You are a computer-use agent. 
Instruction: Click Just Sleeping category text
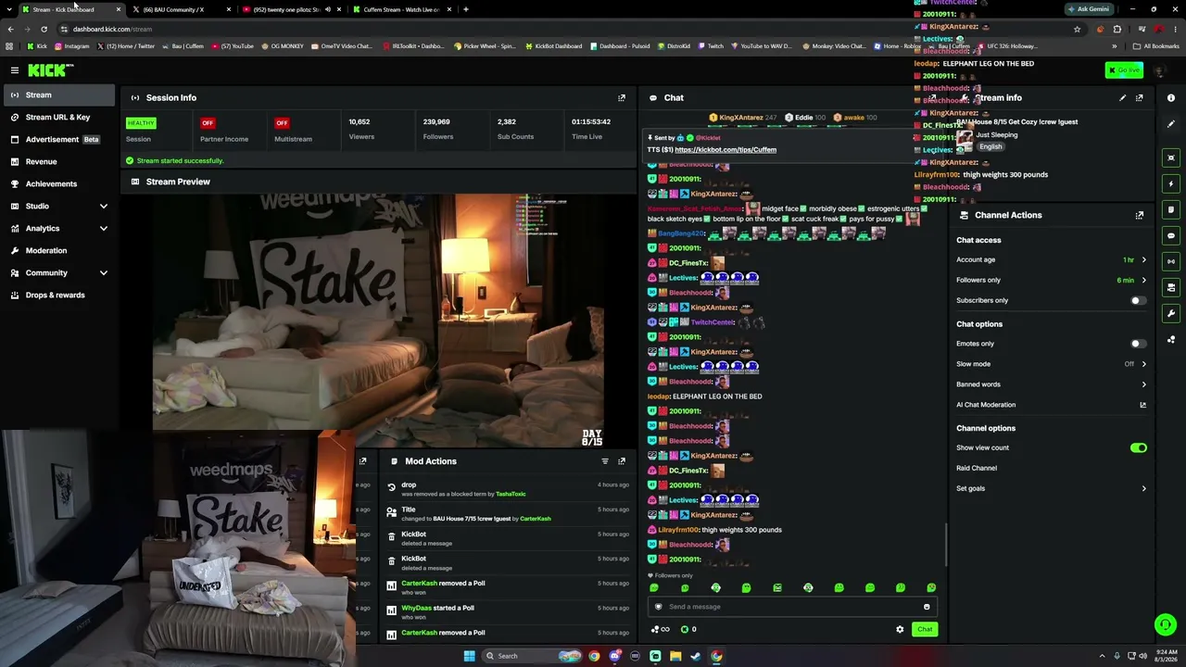point(996,135)
